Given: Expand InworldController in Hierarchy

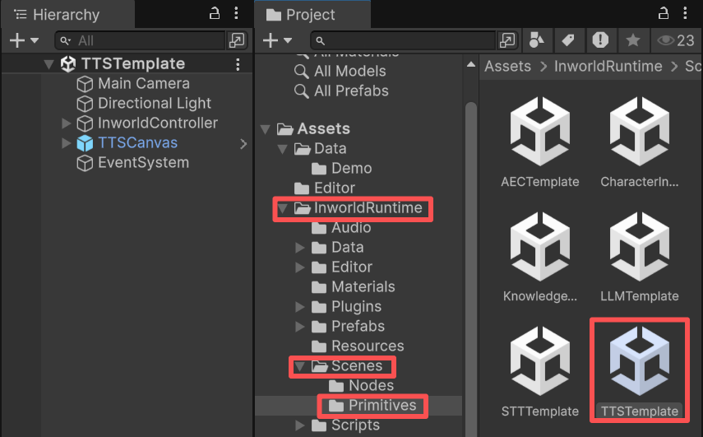Looking at the screenshot, I should [67, 123].
